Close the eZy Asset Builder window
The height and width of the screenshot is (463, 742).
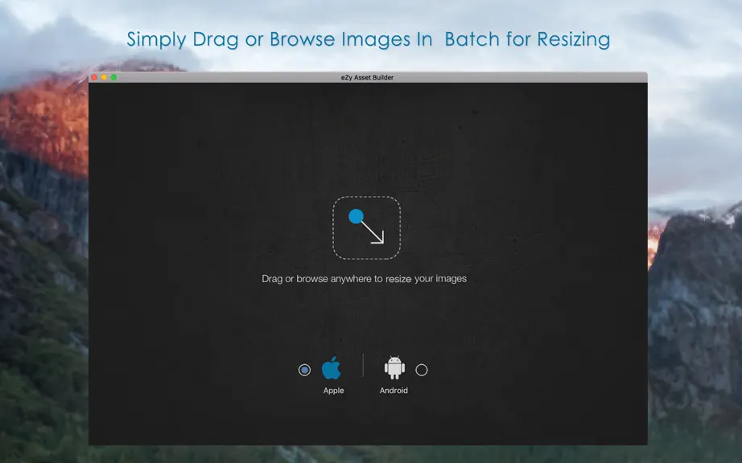coord(94,77)
